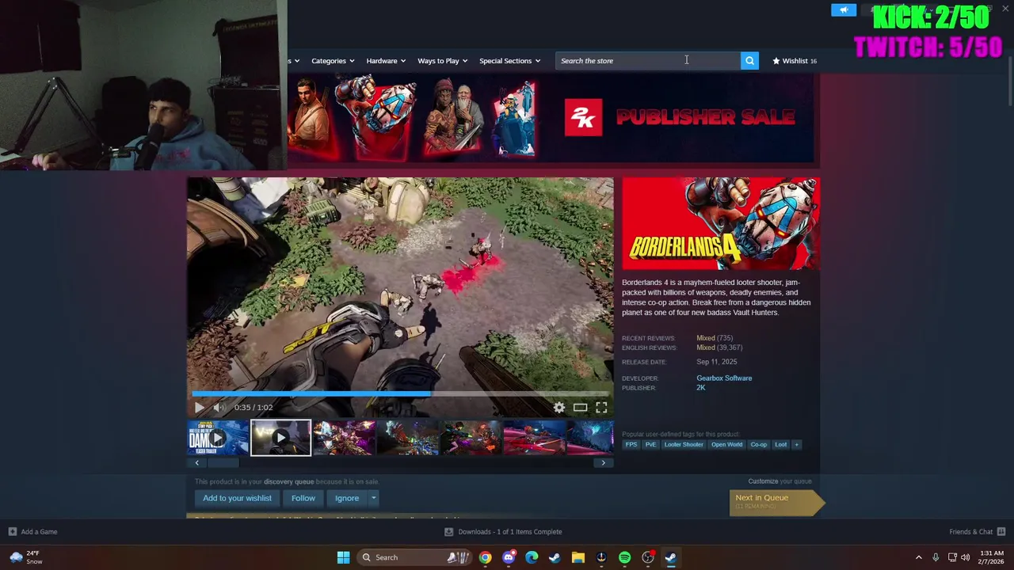Open the Wishlist star link
The width and height of the screenshot is (1014, 570).
795,61
